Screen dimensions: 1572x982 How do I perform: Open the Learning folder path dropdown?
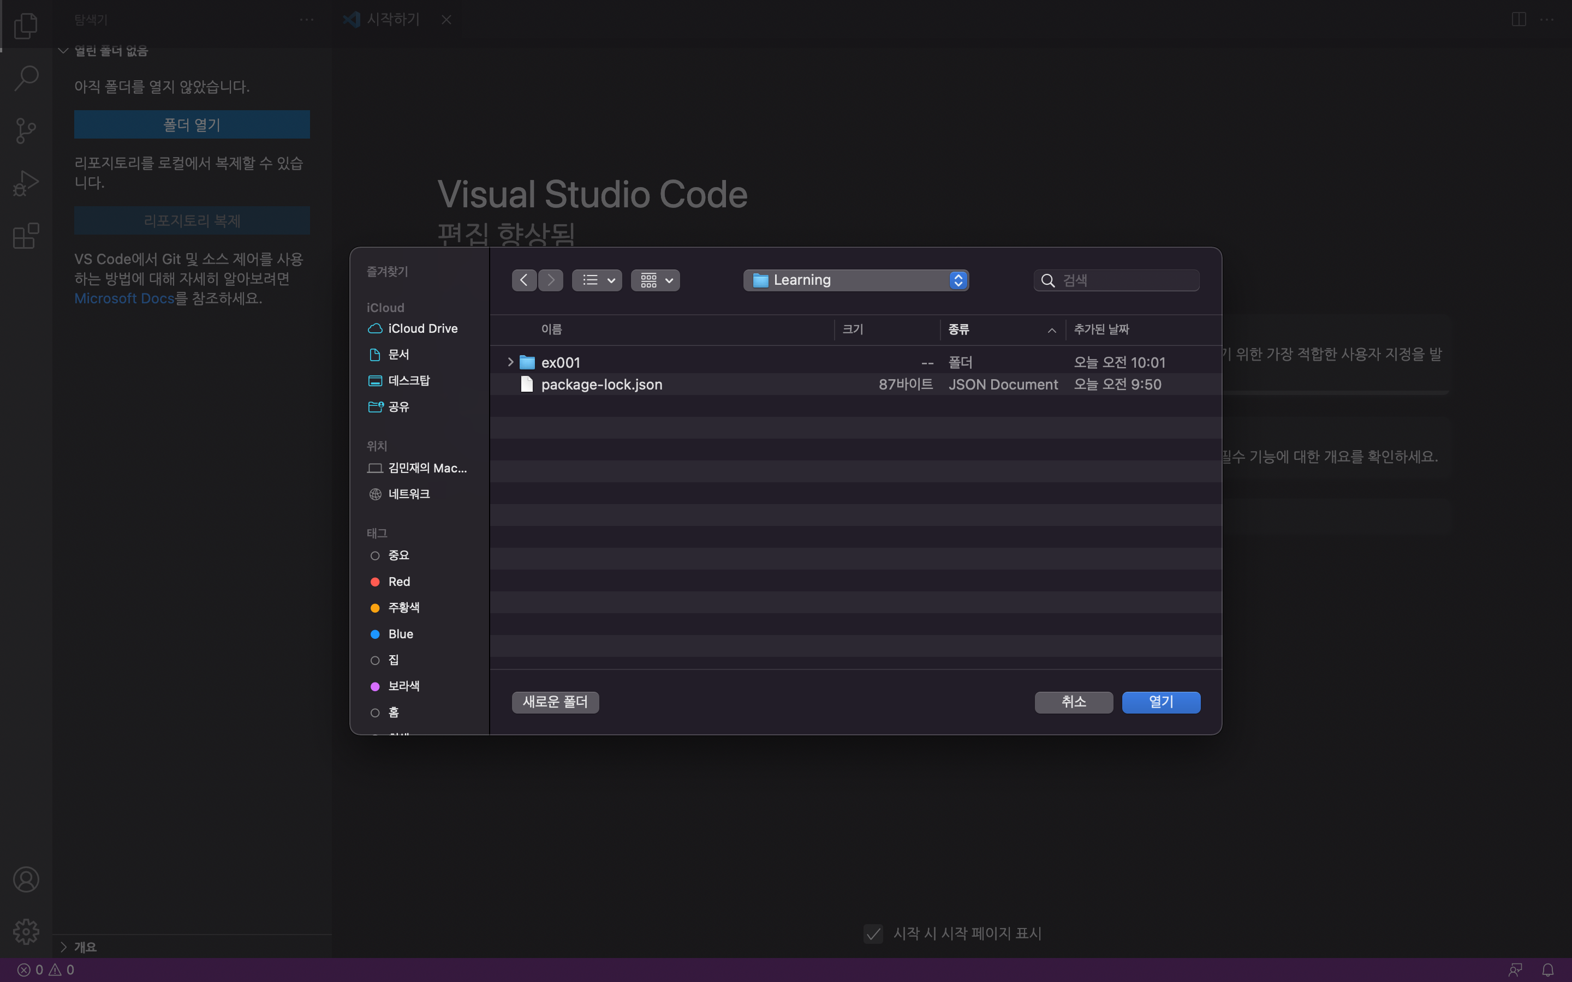coord(855,280)
